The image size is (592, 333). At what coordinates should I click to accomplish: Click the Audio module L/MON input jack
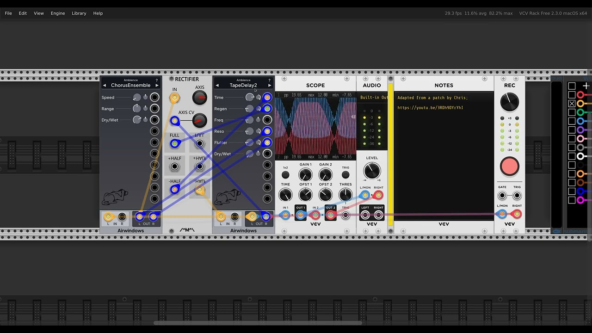point(365,195)
